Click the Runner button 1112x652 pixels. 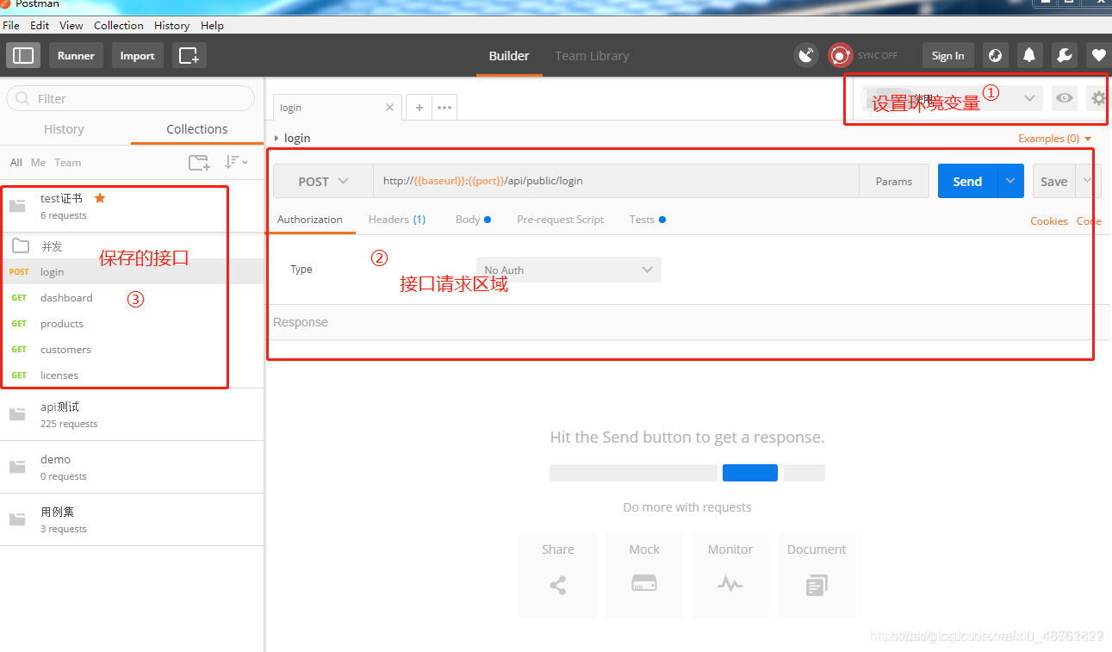pyautogui.click(x=76, y=56)
